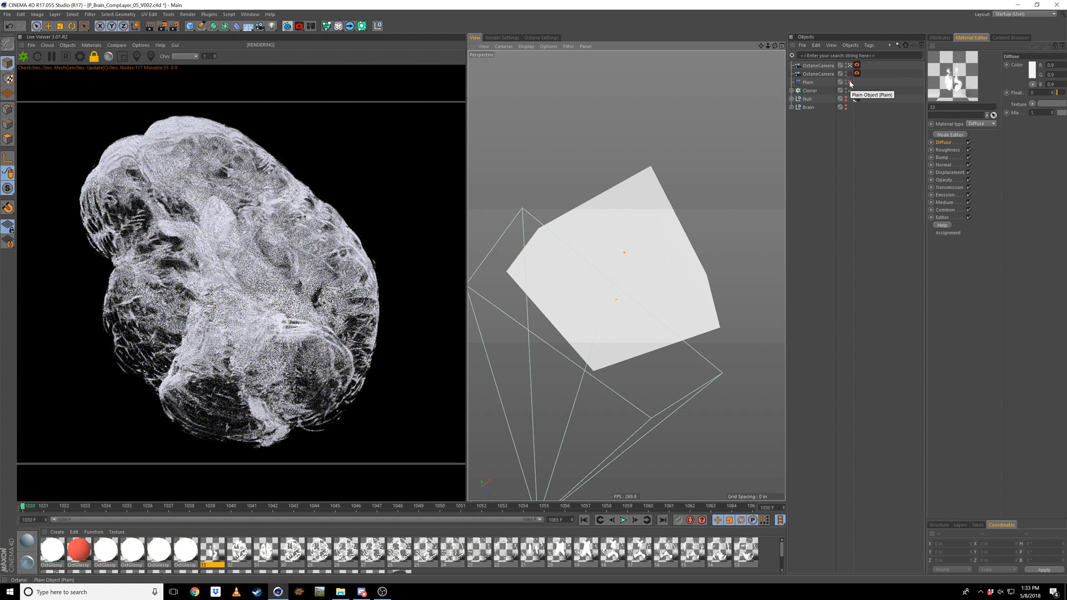The width and height of the screenshot is (1067, 600).
Task: Click the coordinate system icon
Action: pyautogui.click(x=135, y=26)
